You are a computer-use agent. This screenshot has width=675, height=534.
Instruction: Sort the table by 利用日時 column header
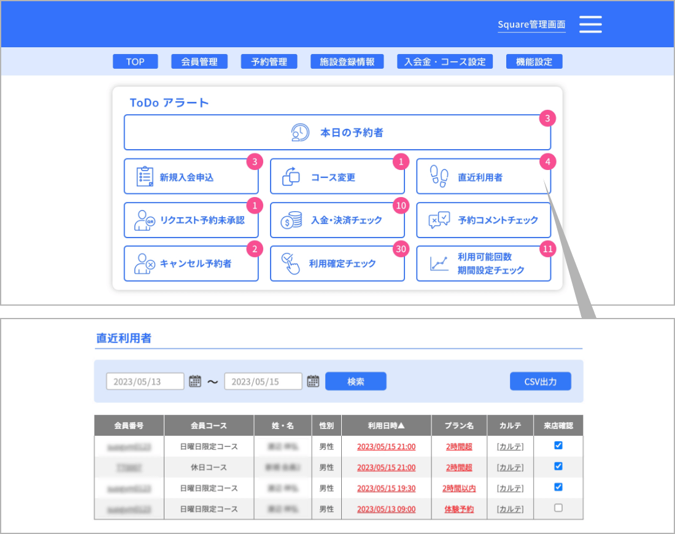[x=386, y=425]
